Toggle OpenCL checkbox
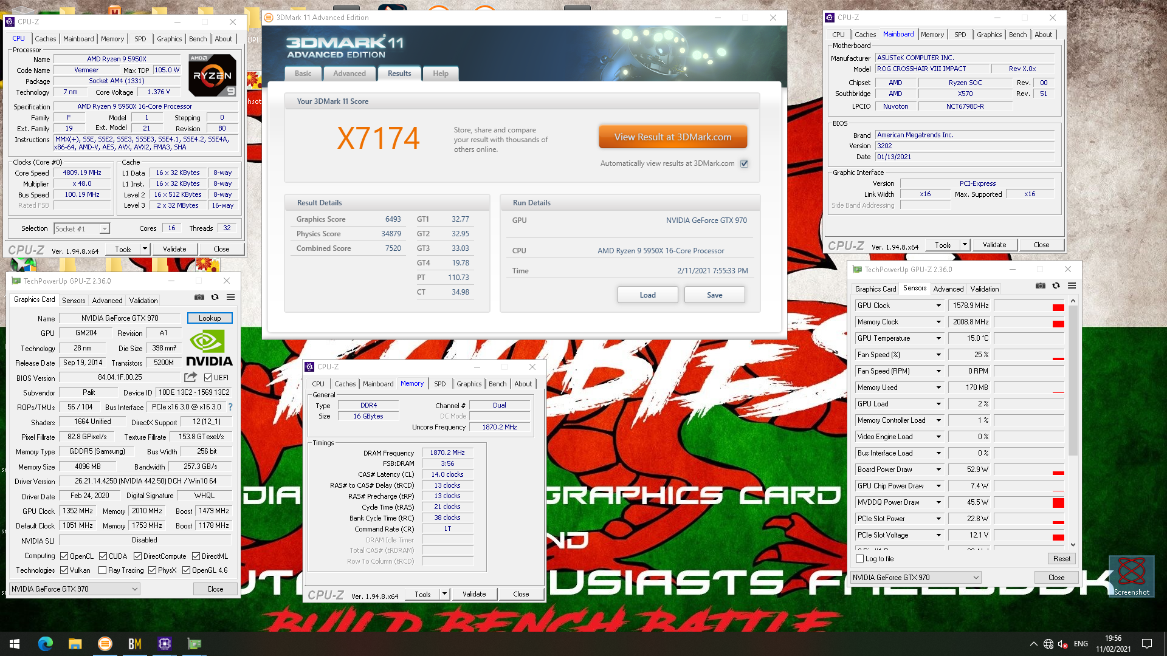The width and height of the screenshot is (1167, 656). [64, 556]
